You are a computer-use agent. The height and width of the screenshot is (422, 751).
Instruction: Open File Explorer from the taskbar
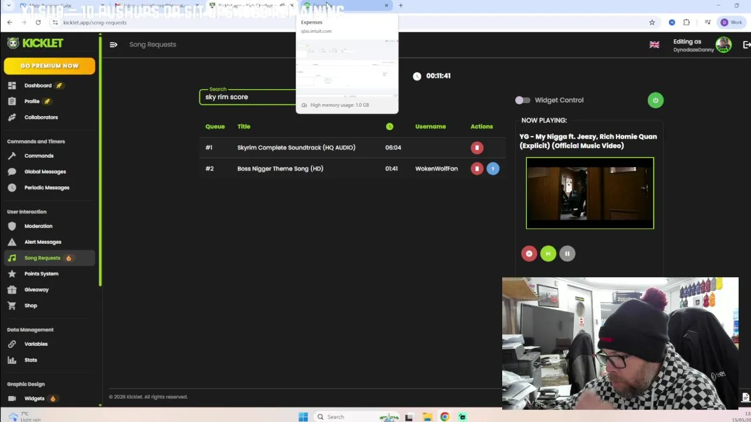(427, 417)
